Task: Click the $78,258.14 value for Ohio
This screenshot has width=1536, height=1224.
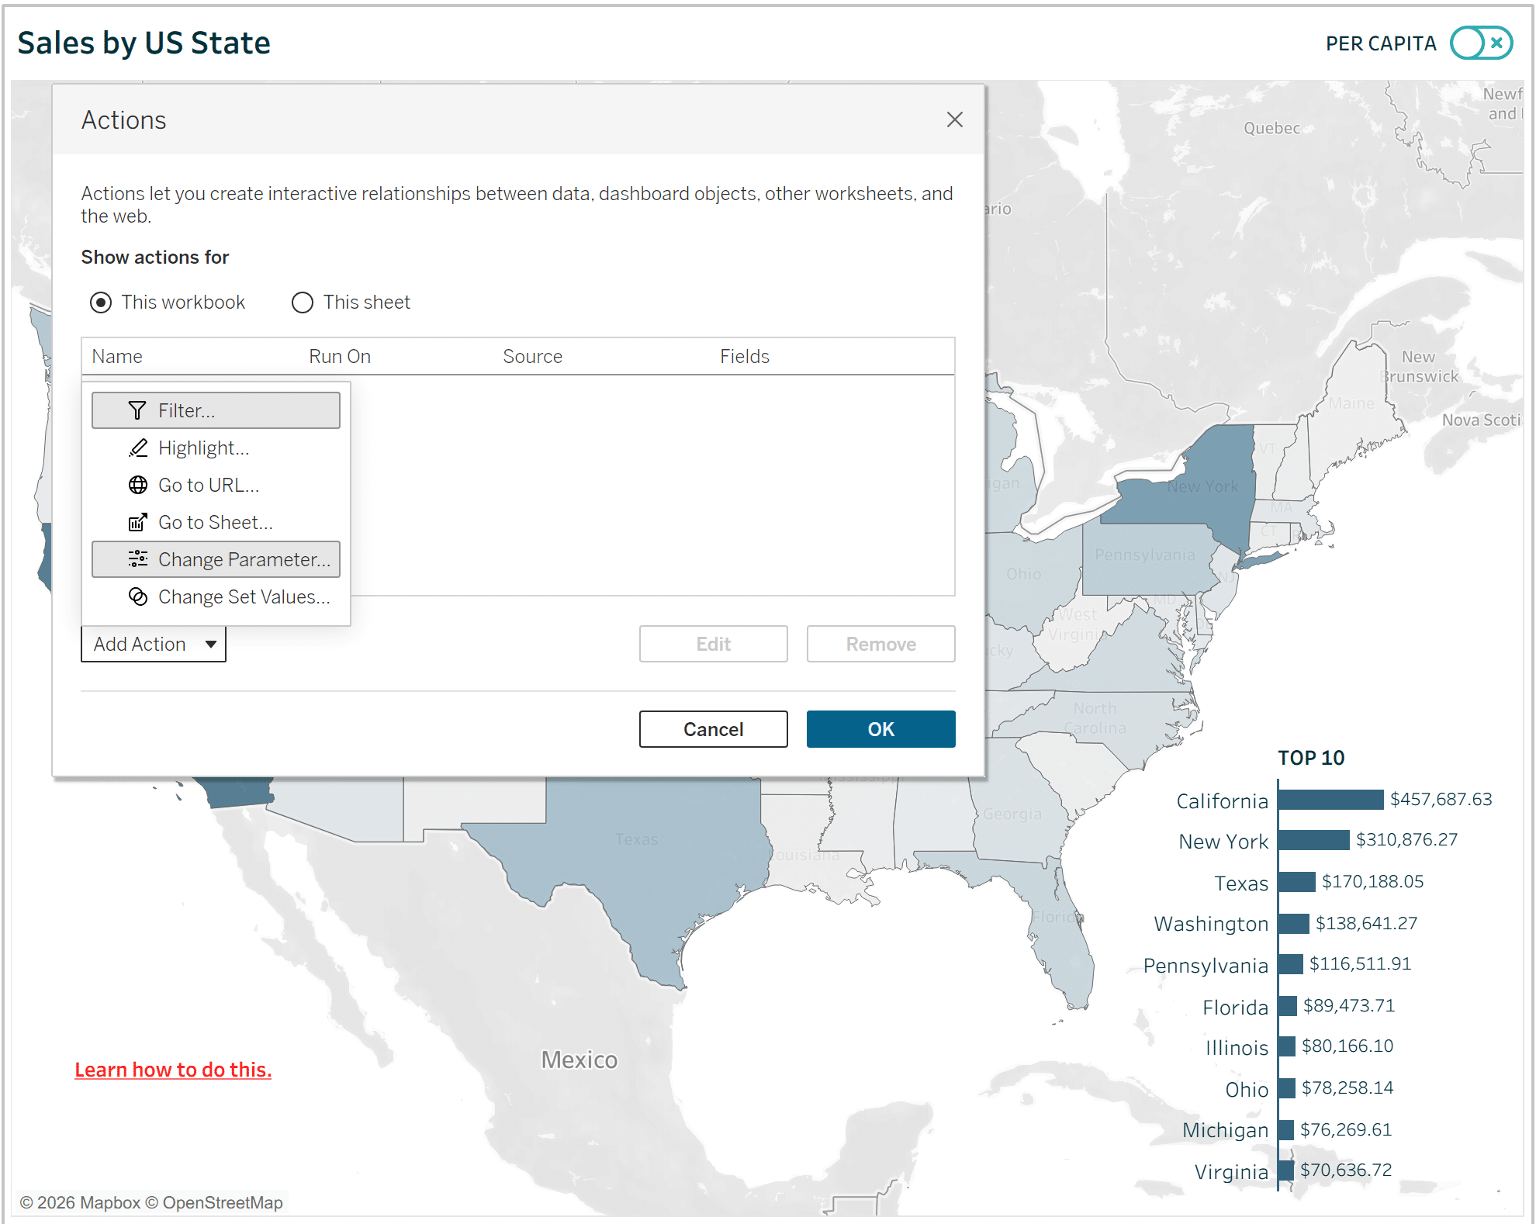Action: (1347, 1088)
